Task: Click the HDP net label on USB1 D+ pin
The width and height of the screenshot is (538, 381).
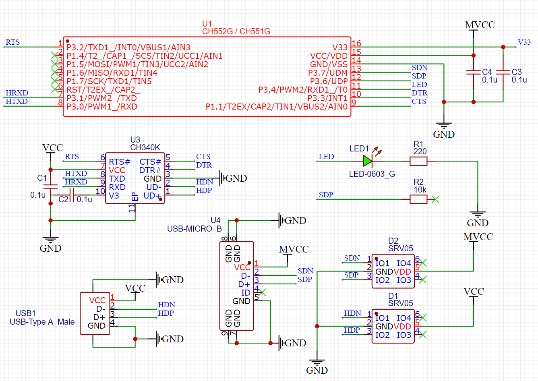Action: point(166,313)
